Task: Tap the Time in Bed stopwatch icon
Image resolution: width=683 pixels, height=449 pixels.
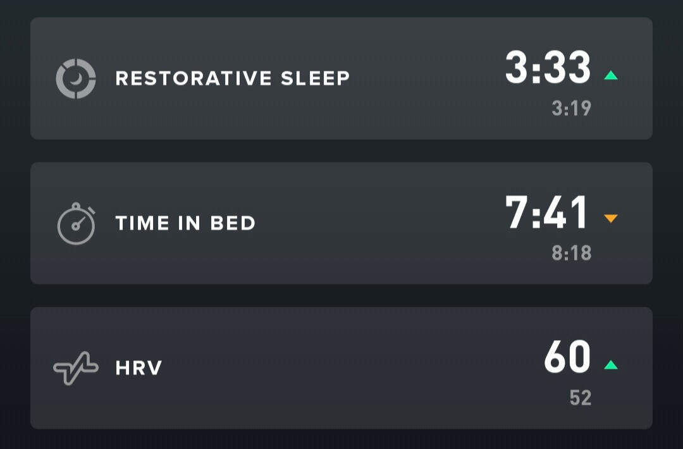Action: [x=76, y=224]
